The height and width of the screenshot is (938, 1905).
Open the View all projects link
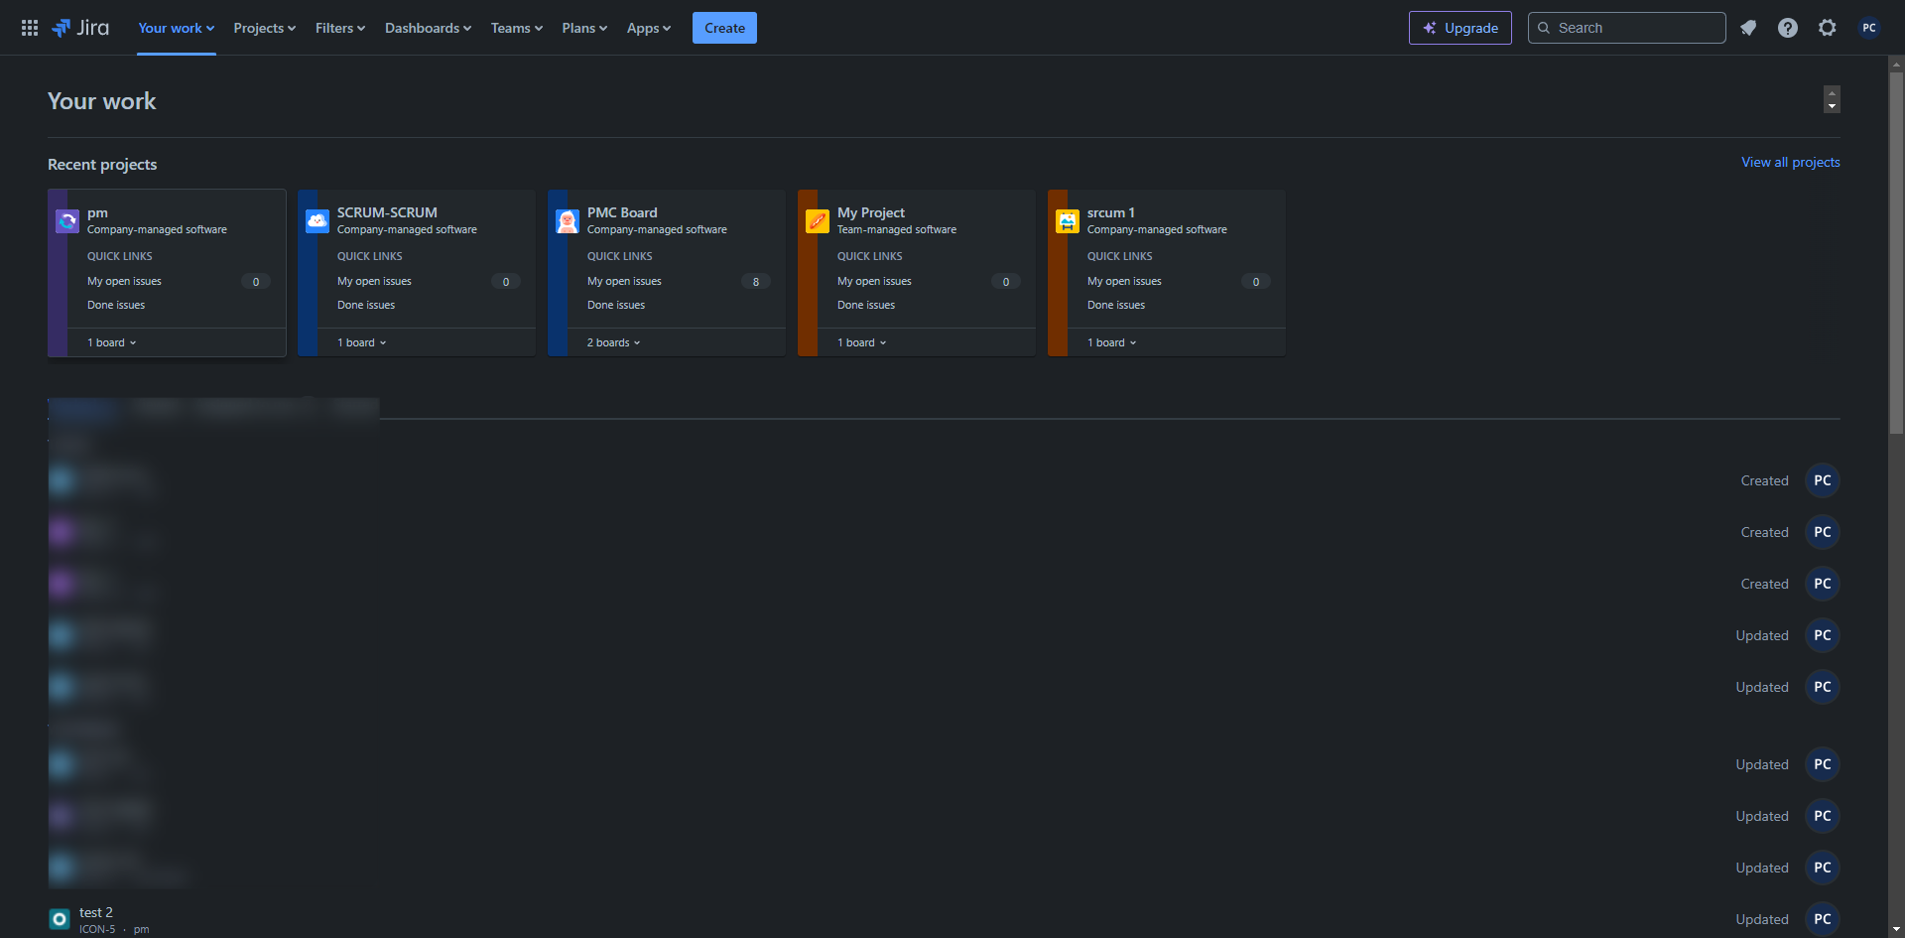[x=1791, y=162]
